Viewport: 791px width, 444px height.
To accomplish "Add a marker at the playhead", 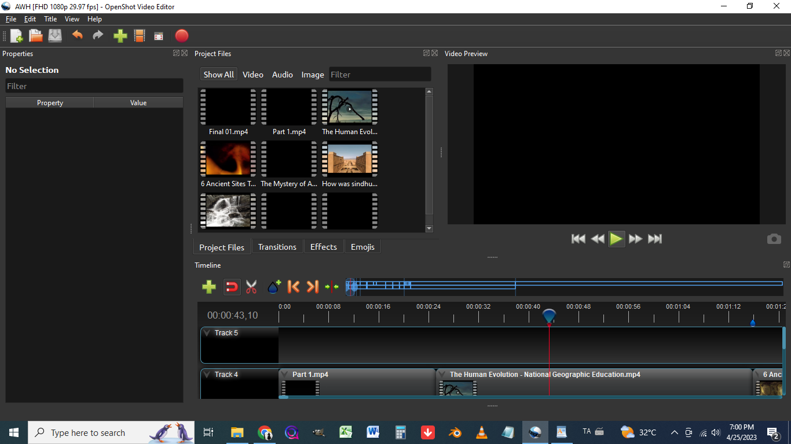I will point(274,286).
